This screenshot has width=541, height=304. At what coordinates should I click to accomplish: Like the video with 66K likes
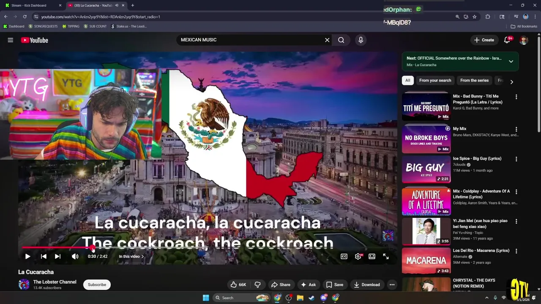pyautogui.click(x=238, y=285)
